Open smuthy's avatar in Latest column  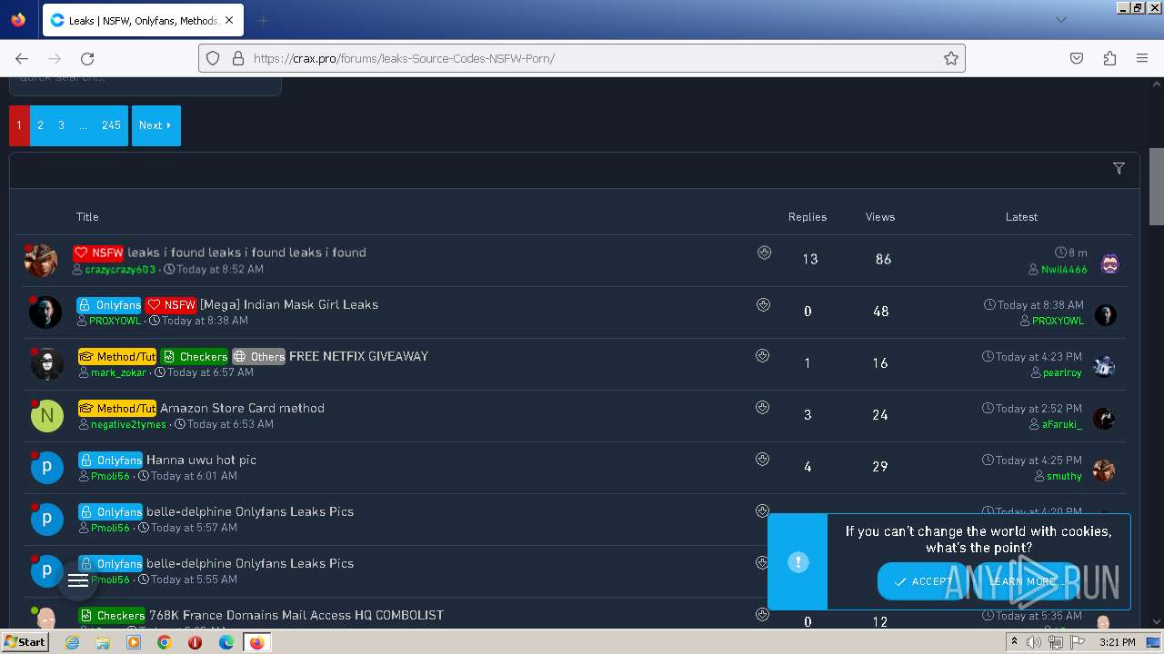tap(1104, 470)
